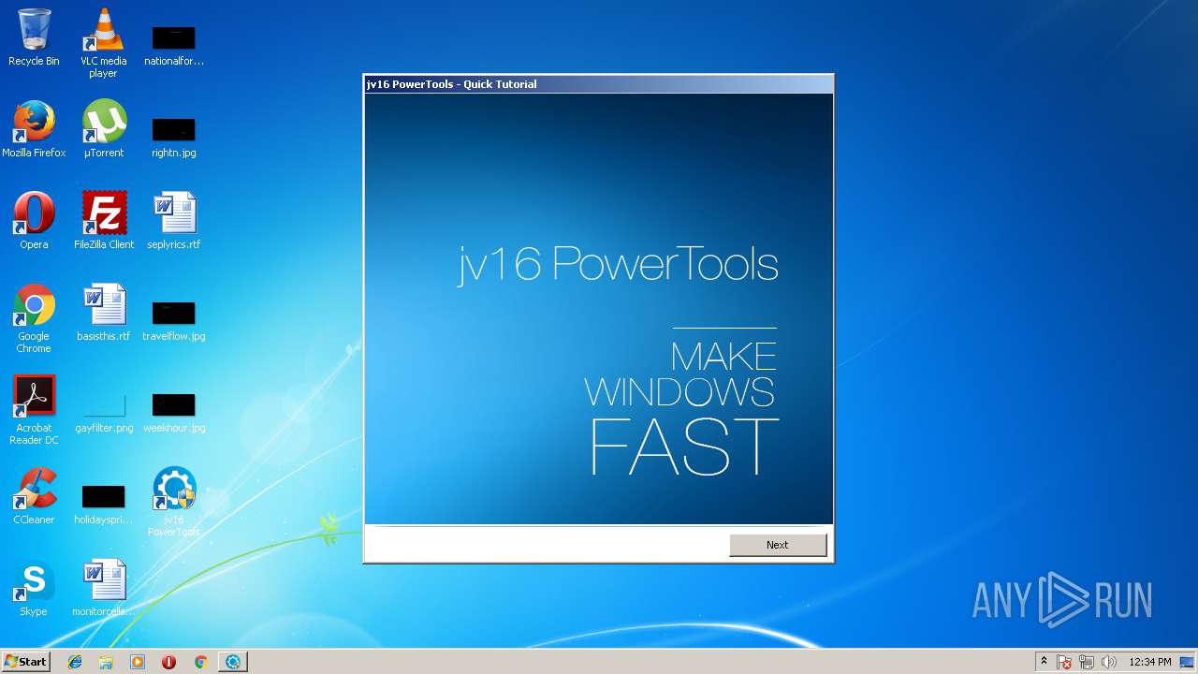The height and width of the screenshot is (674, 1198).
Task: Select the CCleaner desktop shortcut
Action: (x=34, y=496)
